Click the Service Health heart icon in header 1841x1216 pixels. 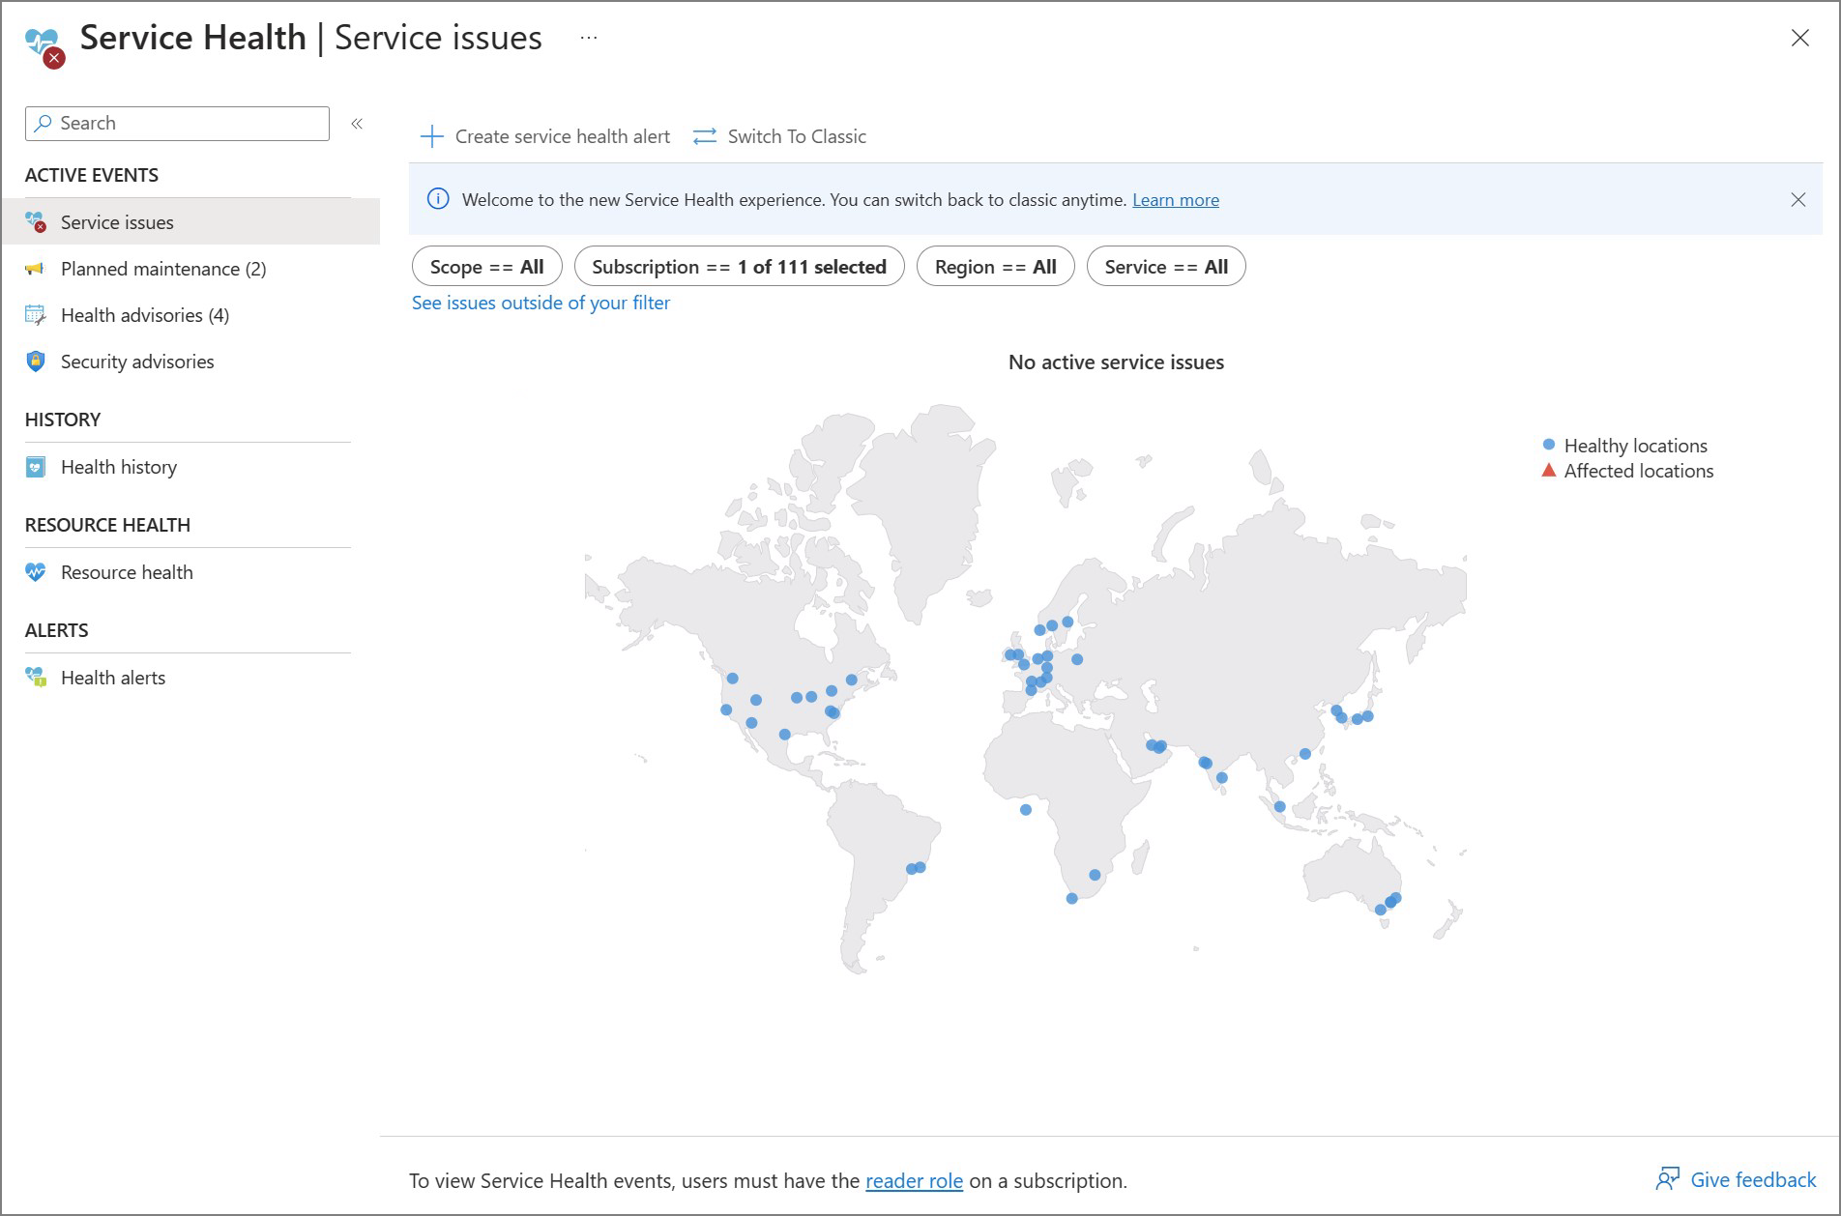[44, 46]
